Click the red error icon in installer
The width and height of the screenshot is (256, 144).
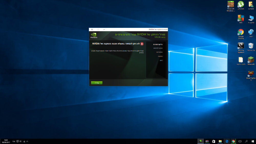(x=142, y=44)
